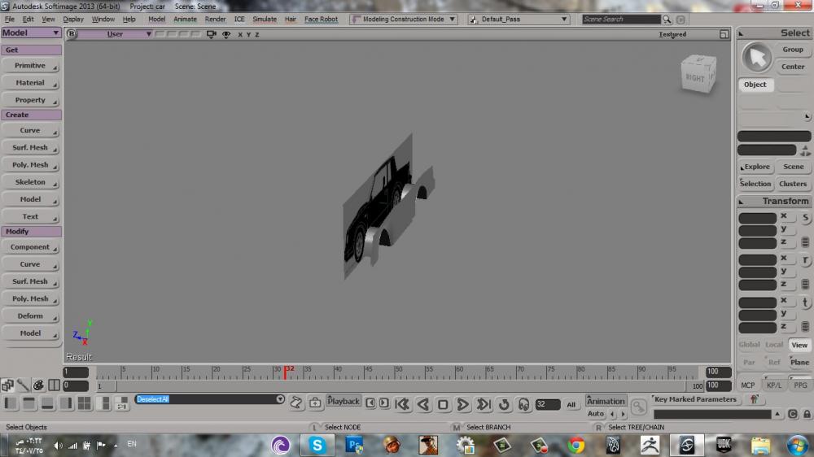Activate the Select arrow tool

(757, 57)
